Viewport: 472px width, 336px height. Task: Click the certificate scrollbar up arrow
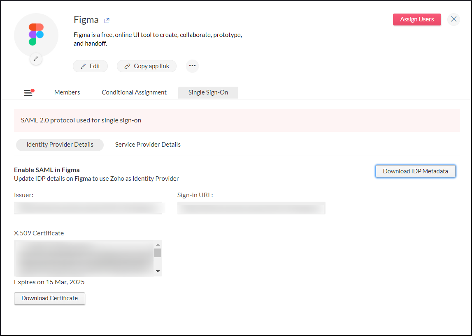point(158,244)
